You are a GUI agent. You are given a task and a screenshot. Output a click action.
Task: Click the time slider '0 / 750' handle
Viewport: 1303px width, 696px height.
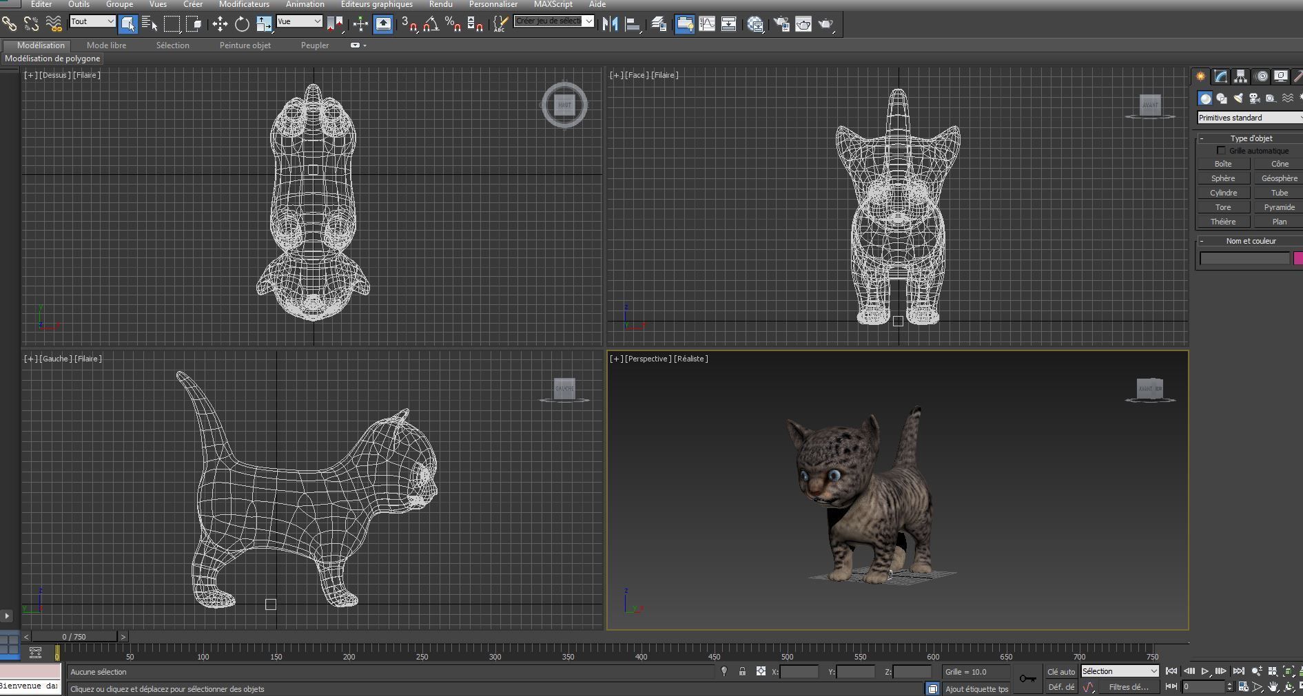[x=74, y=637]
